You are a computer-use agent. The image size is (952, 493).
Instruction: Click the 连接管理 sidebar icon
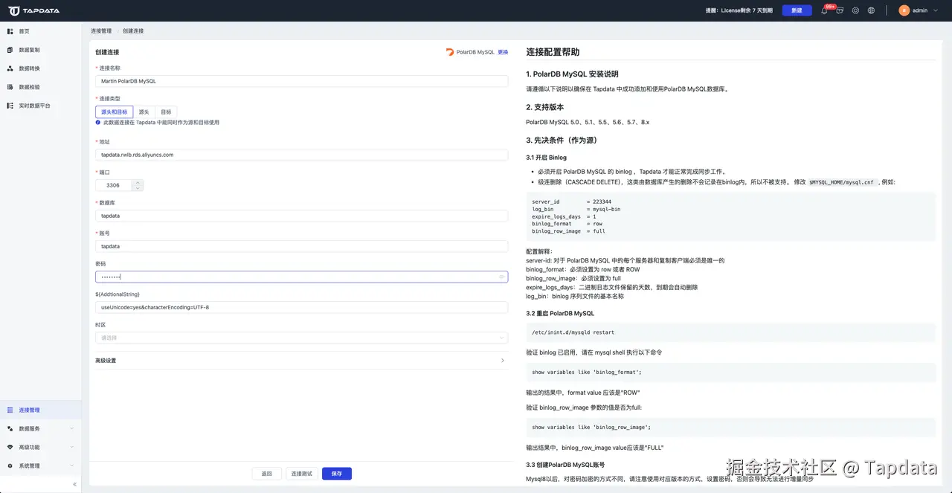pos(10,410)
